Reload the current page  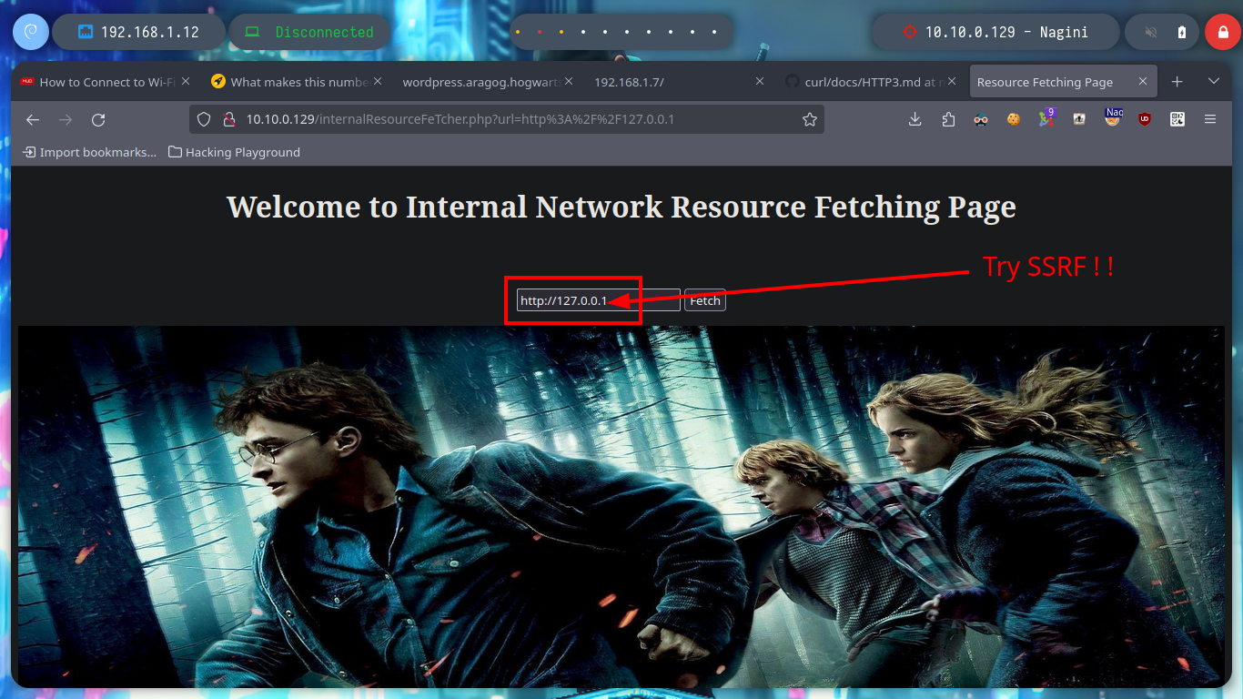click(x=98, y=119)
